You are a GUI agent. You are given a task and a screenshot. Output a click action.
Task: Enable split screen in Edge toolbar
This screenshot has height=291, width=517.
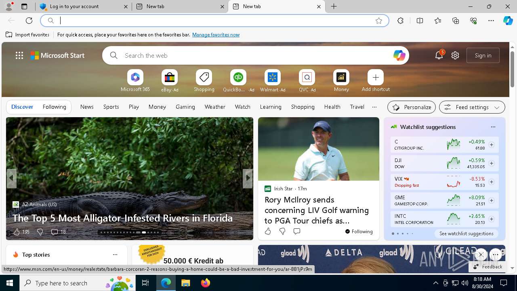tap(420, 21)
